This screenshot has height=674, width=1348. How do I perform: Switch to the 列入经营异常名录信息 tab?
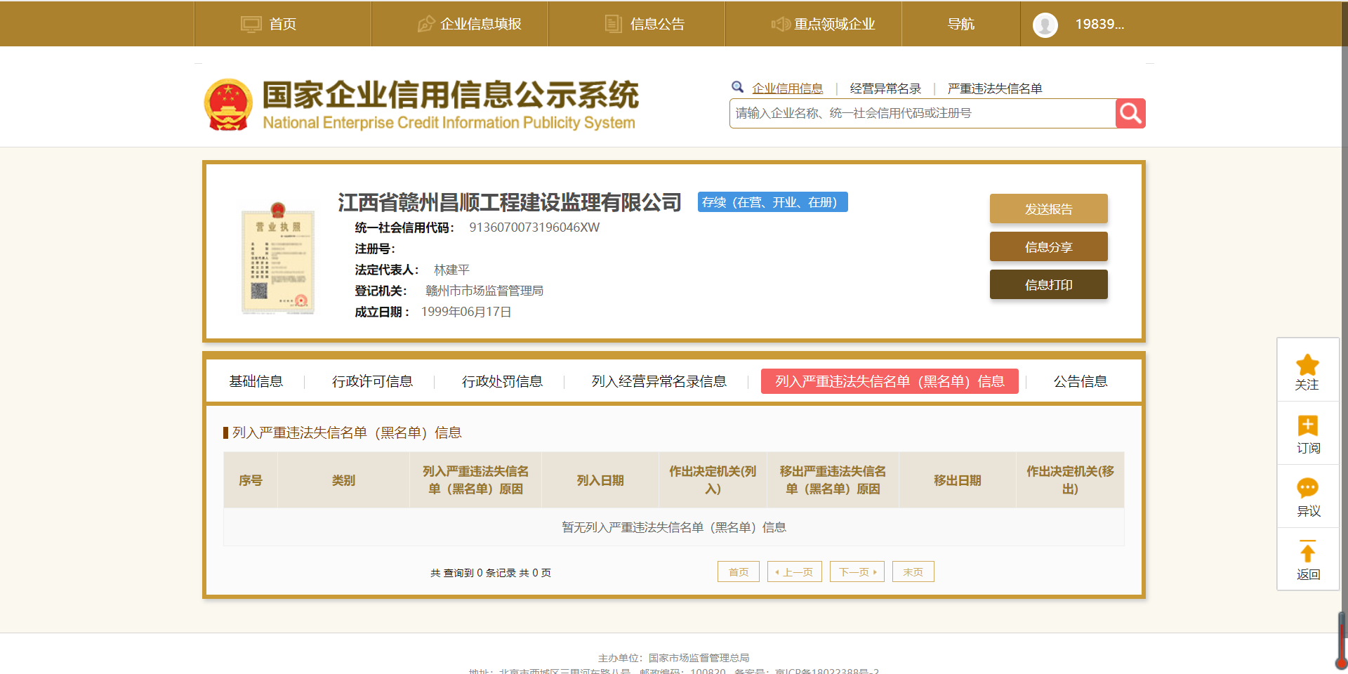[x=659, y=381]
